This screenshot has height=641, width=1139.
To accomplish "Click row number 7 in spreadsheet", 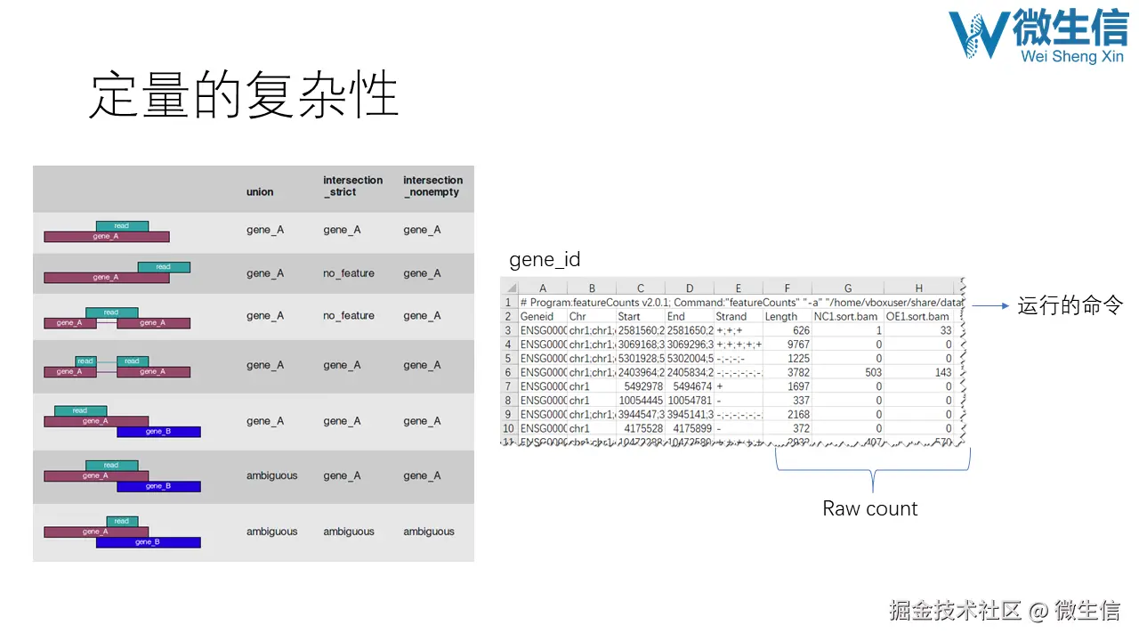I will coord(508,386).
